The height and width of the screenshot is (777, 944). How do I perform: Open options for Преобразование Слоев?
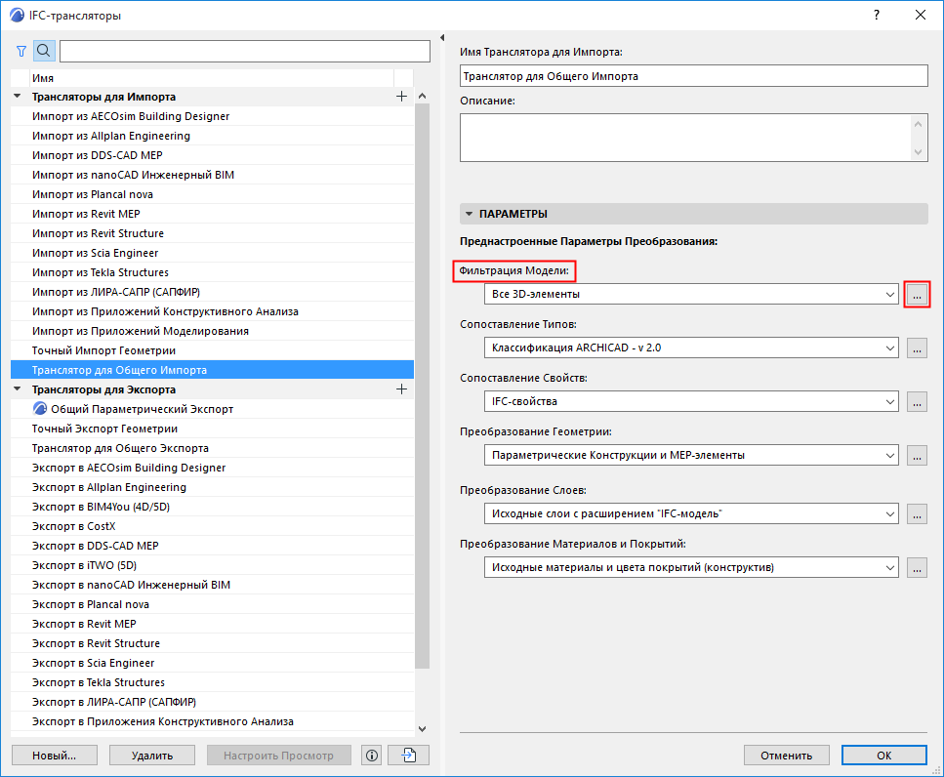point(917,514)
